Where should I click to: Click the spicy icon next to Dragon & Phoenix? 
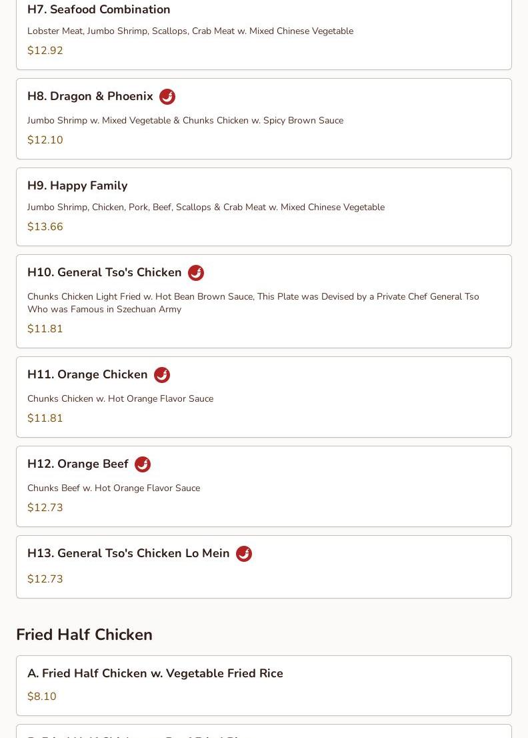[167, 97]
